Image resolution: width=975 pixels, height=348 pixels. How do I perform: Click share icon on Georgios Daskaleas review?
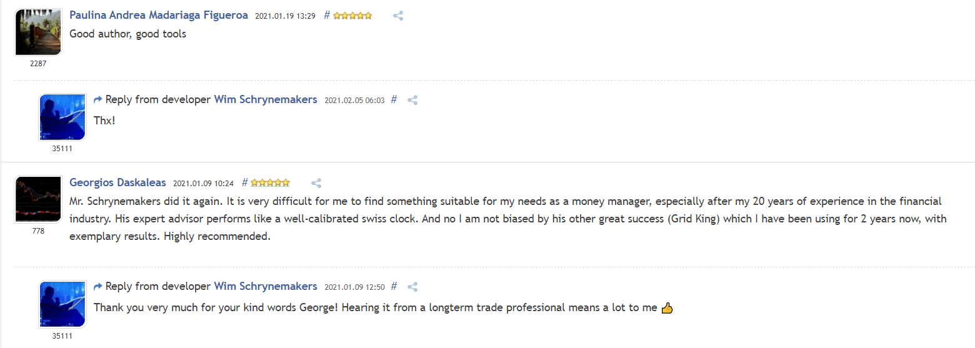[316, 183]
